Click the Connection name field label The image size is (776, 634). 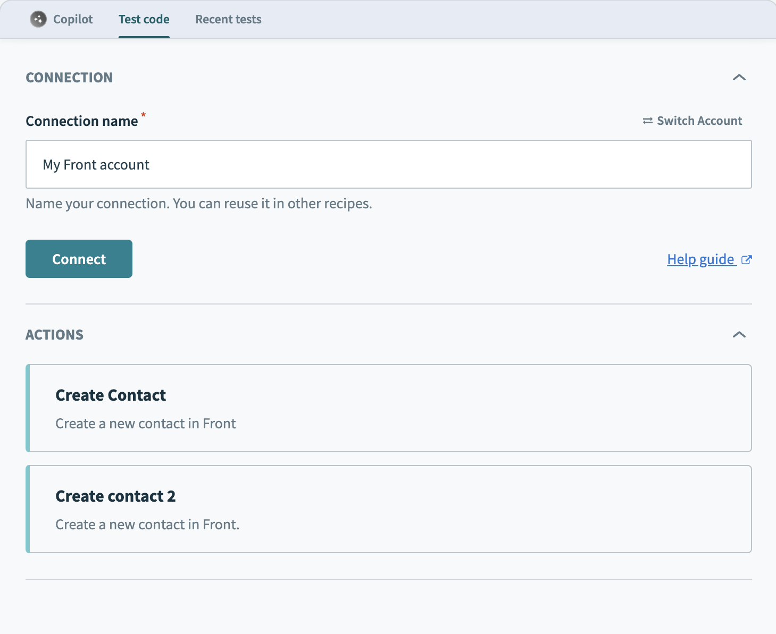[x=82, y=121]
